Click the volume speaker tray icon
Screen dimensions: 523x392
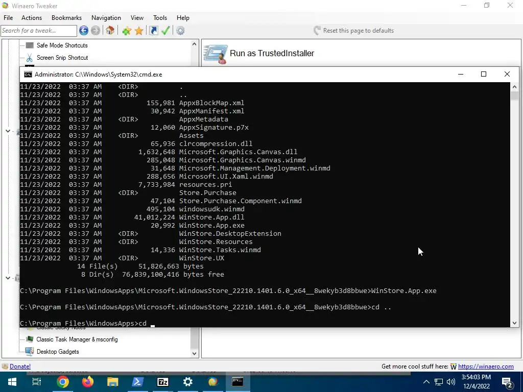coord(451,382)
